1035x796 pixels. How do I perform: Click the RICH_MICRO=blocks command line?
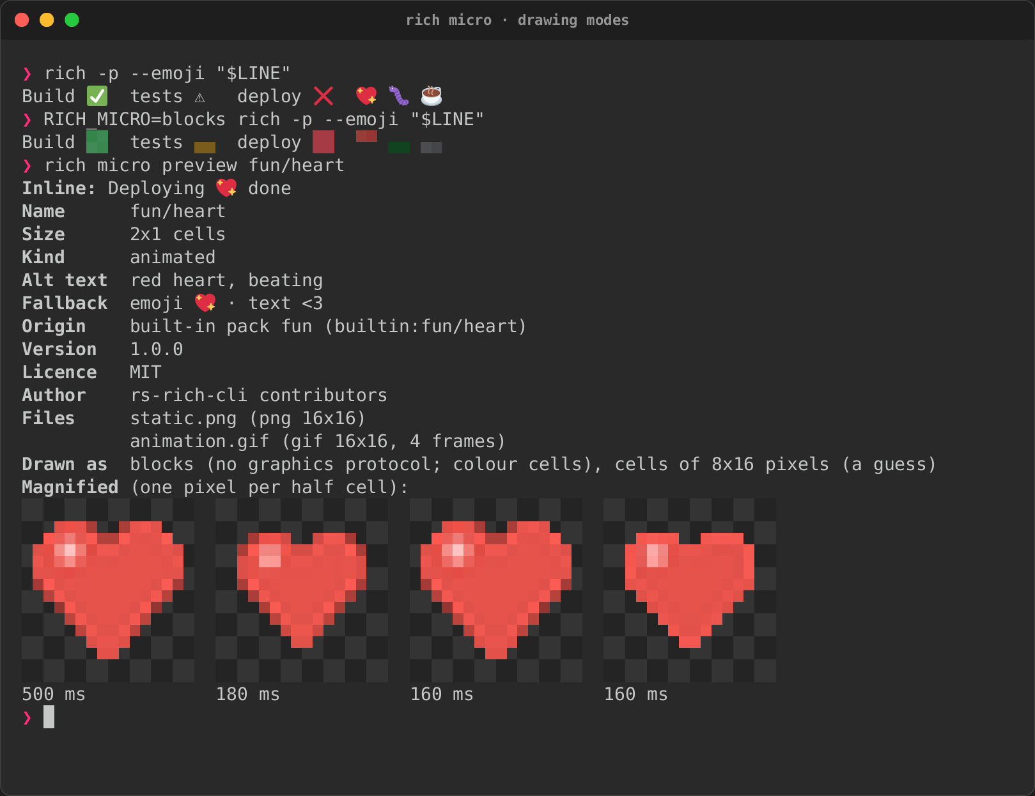pos(263,119)
